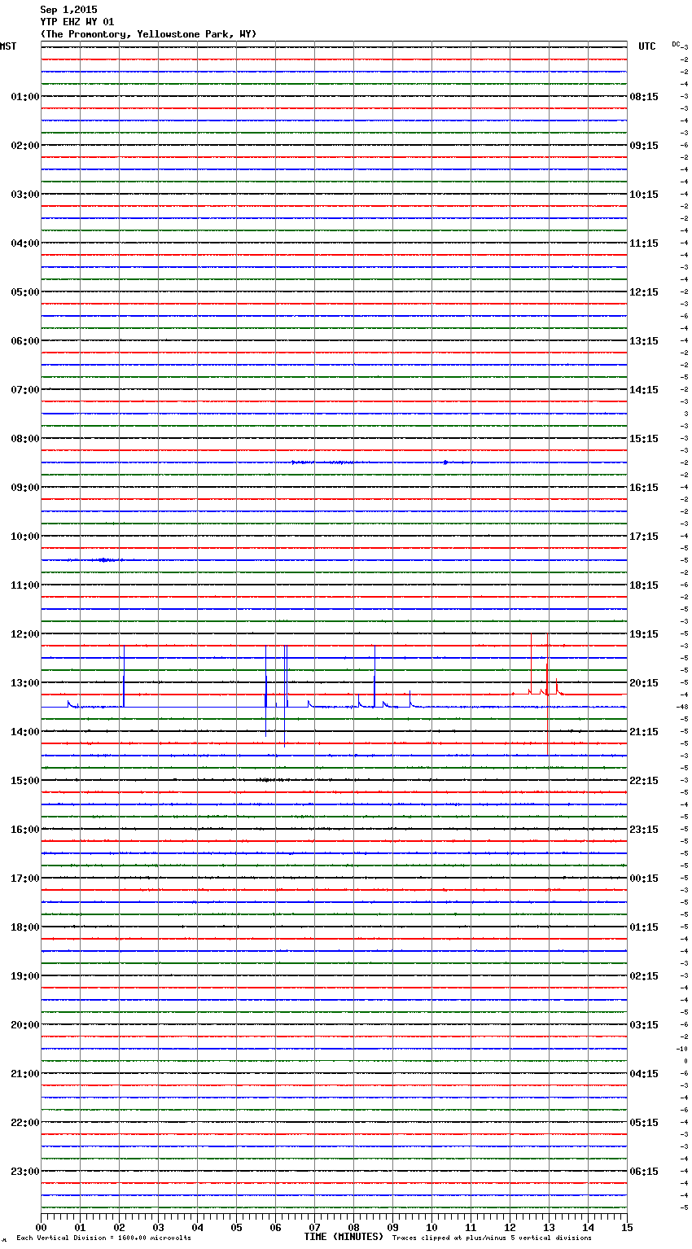692x1249 pixels.
Task: Click the '06:15' UTC time label
Action: tap(644, 1172)
